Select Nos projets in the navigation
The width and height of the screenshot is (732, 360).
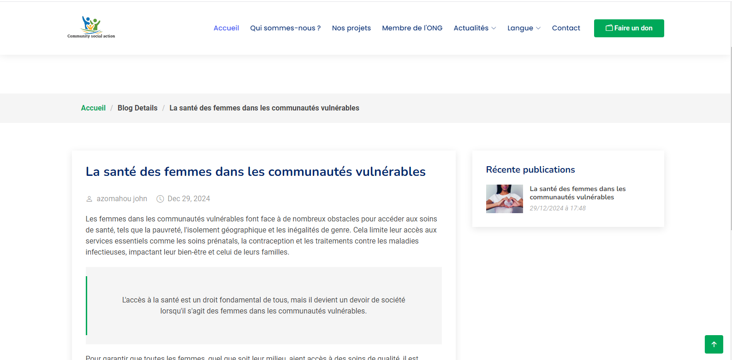point(351,28)
